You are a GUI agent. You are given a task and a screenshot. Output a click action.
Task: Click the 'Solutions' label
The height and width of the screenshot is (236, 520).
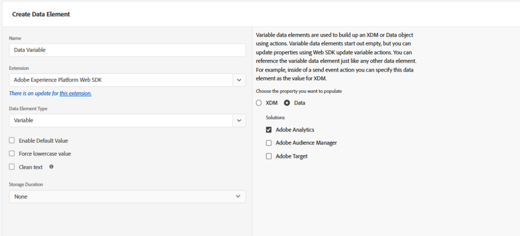pos(275,117)
